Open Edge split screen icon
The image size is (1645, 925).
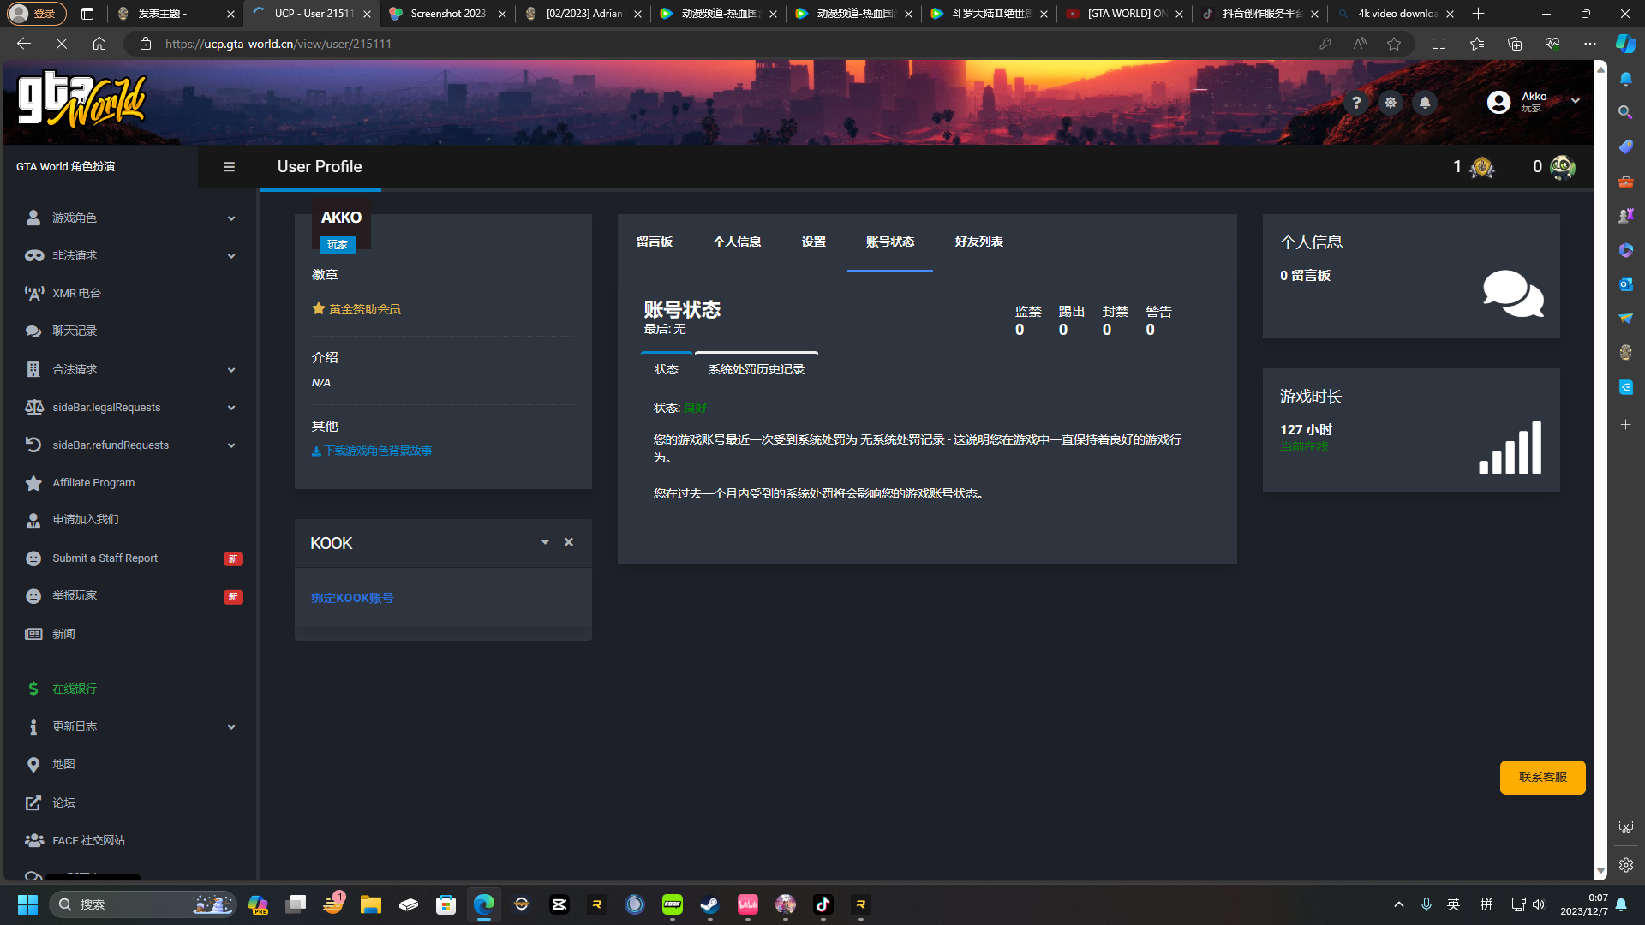[x=1439, y=44]
